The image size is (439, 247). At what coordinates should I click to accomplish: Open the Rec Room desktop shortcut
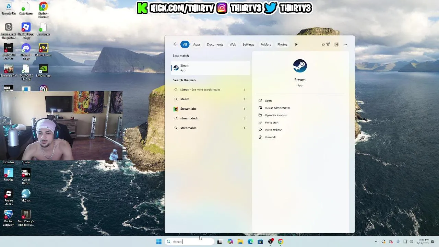[43, 29]
